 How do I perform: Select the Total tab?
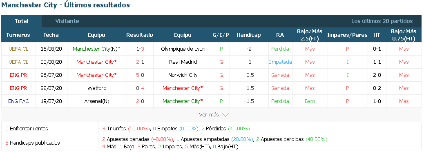pyautogui.click(x=21, y=21)
